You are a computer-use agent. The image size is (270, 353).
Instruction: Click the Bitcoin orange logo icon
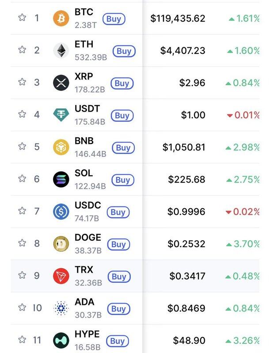[61, 18]
